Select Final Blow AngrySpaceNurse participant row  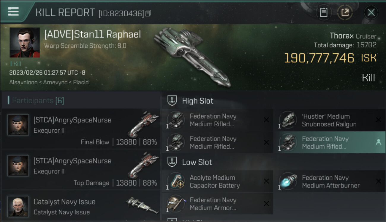point(81,128)
